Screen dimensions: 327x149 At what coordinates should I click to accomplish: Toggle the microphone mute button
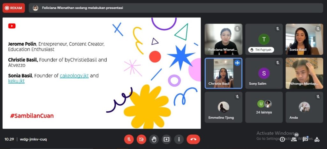tap(129, 139)
